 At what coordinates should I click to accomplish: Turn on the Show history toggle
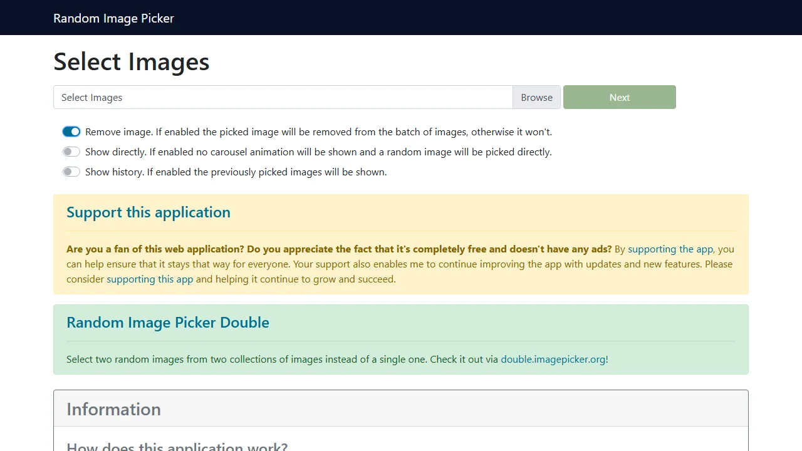[x=71, y=172]
